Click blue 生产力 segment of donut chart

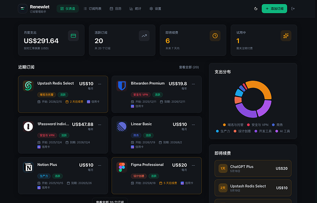(239, 93)
